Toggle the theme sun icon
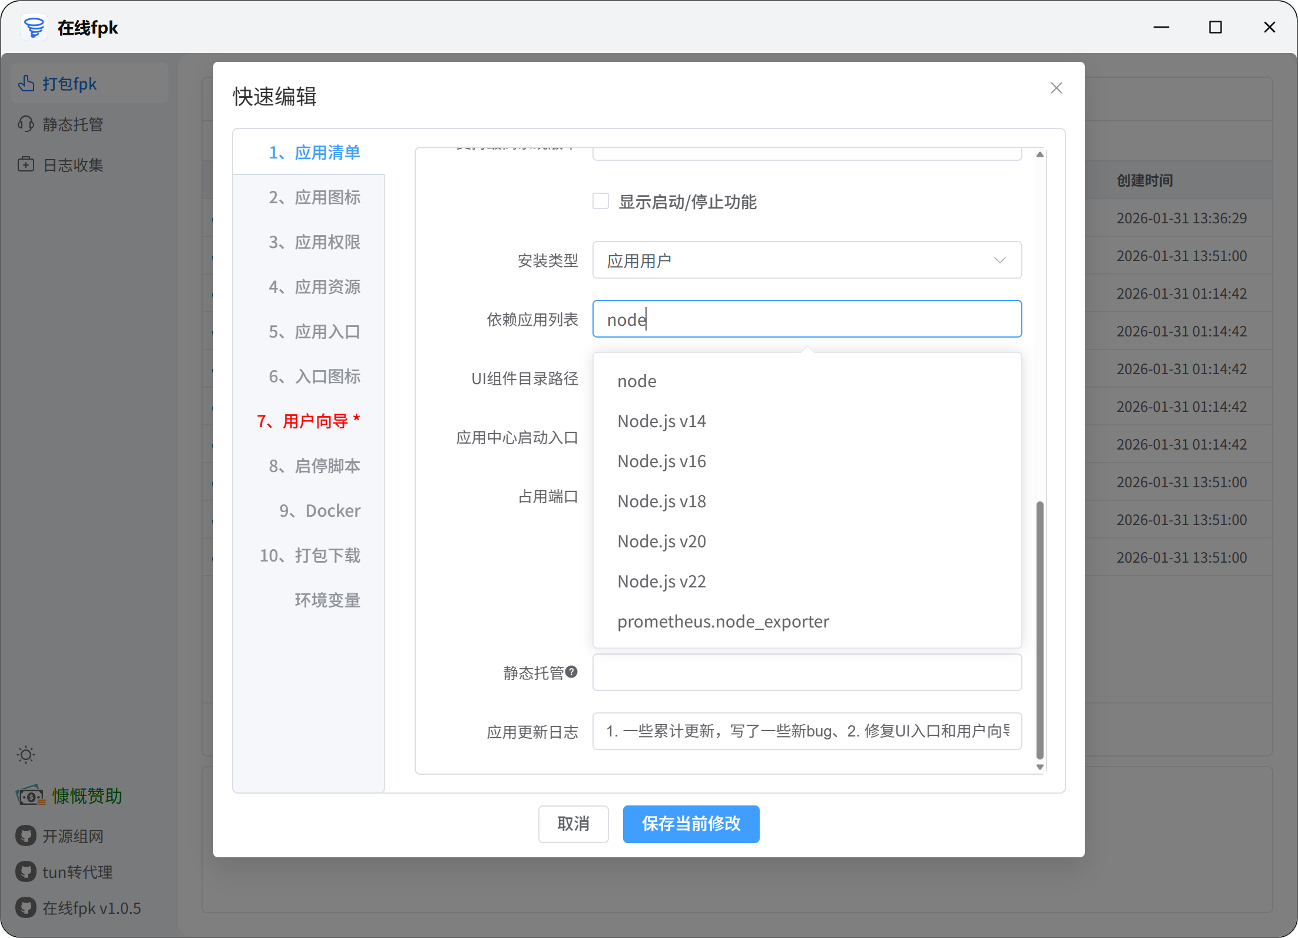Image resolution: width=1298 pixels, height=938 pixels. point(25,755)
